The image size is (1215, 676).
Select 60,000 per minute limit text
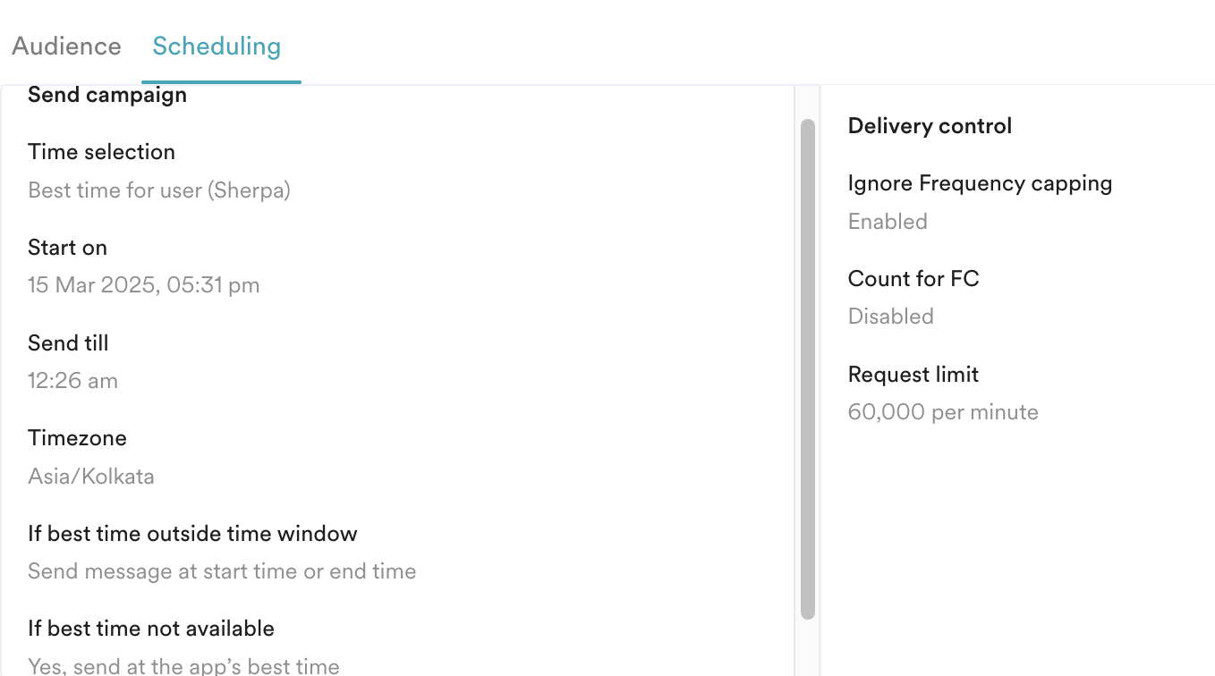942,411
